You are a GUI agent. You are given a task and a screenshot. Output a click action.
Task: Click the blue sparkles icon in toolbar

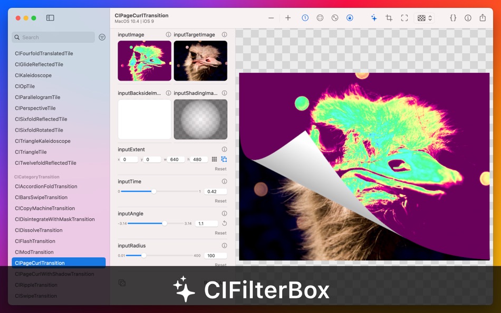point(374,18)
